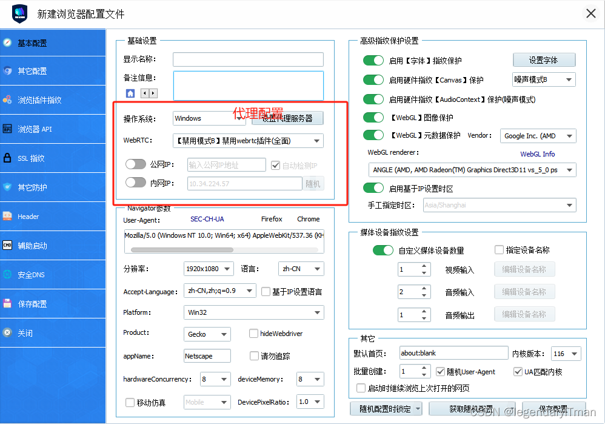The height and width of the screenshot is (424, 605).
Task: Click the 设置代理服务器 button
Action: pos(287,118)
